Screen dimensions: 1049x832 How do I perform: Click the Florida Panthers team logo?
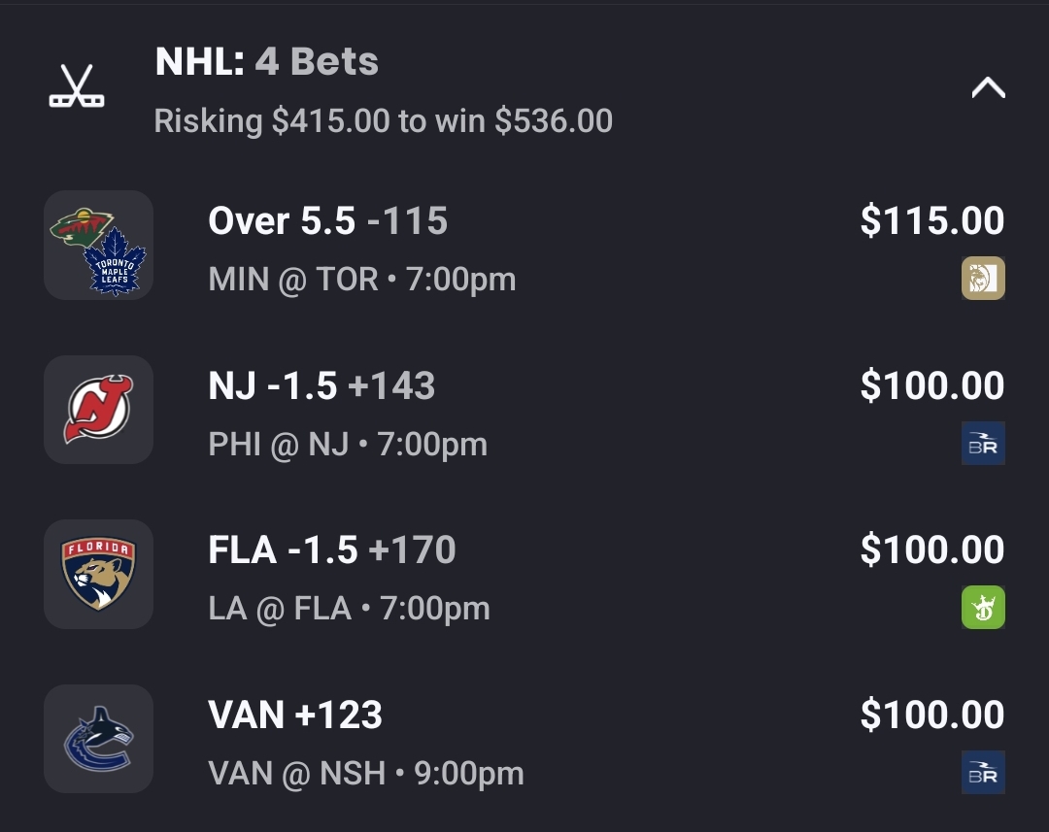coord(98,574)
